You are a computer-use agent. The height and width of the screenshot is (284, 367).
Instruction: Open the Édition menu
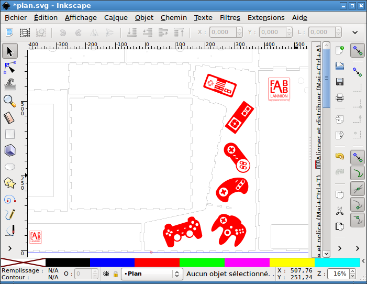pyautogui.click(x=46, y=18)
